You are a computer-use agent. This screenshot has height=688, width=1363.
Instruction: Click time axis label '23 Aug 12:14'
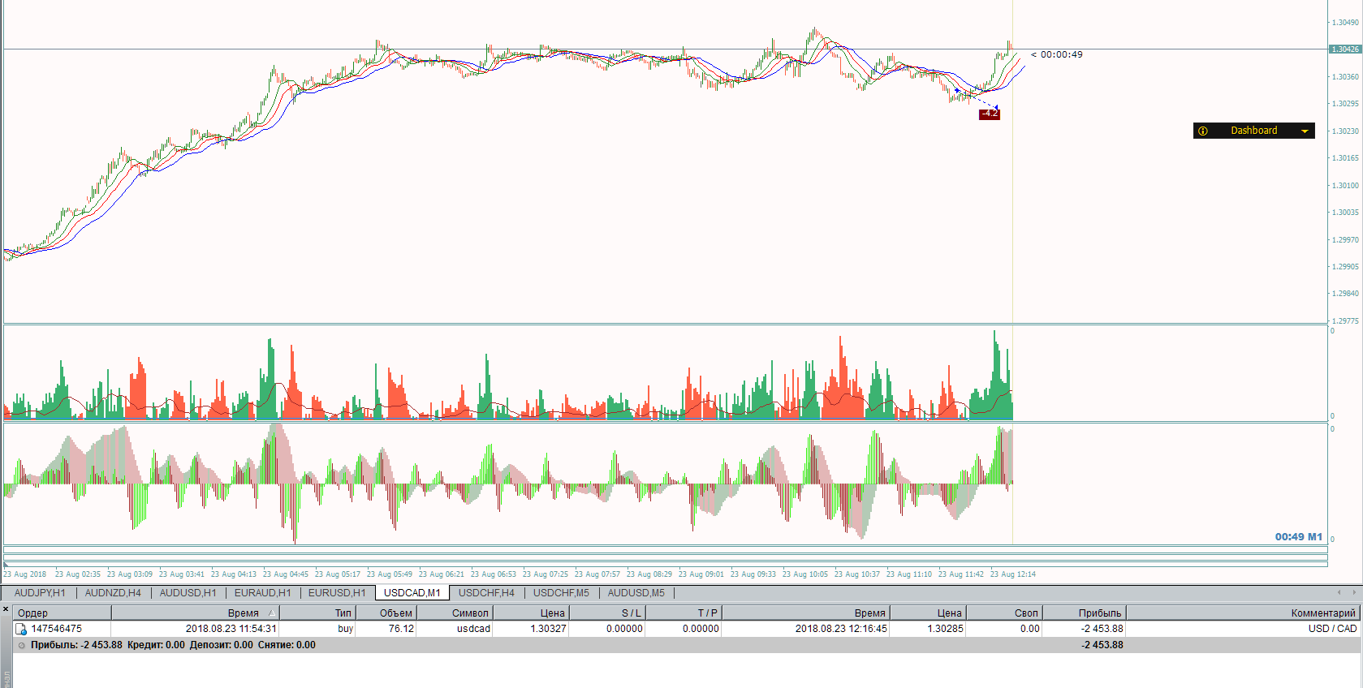coord(1013,574)
